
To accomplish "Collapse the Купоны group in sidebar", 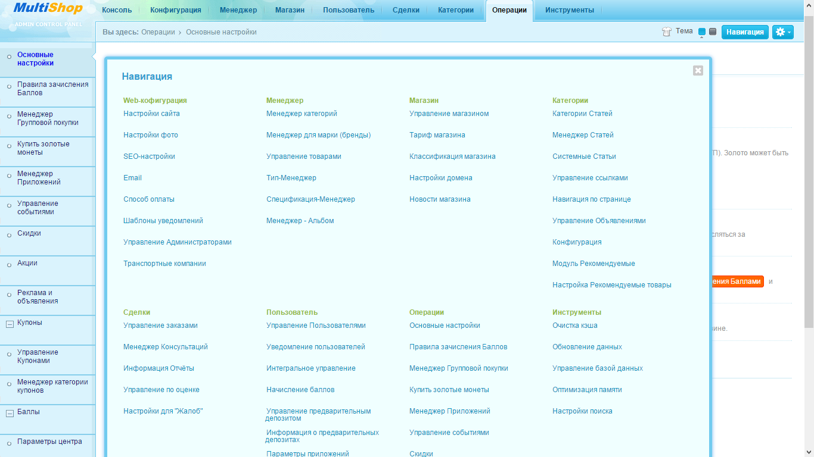I will click(x=10, y=324).
